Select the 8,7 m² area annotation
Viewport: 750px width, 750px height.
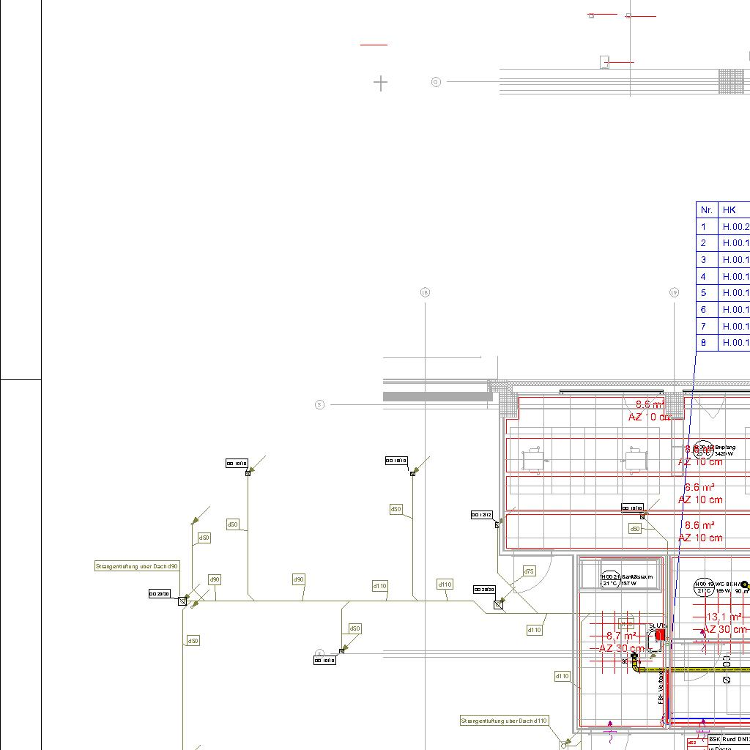621,636
